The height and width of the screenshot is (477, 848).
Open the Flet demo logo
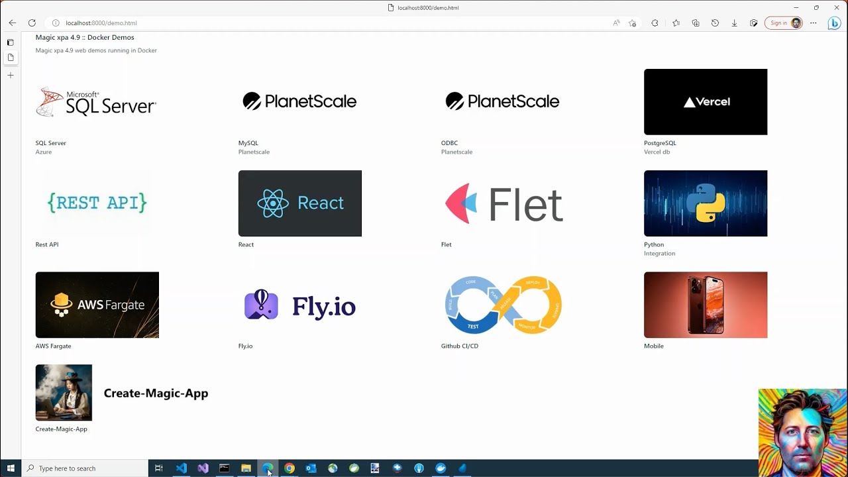coord(503,203)
